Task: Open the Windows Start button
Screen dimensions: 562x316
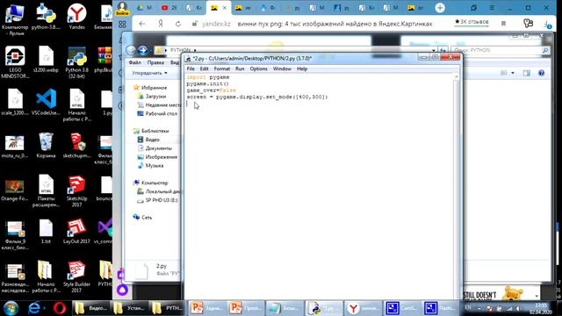Action: pos(11,308)
